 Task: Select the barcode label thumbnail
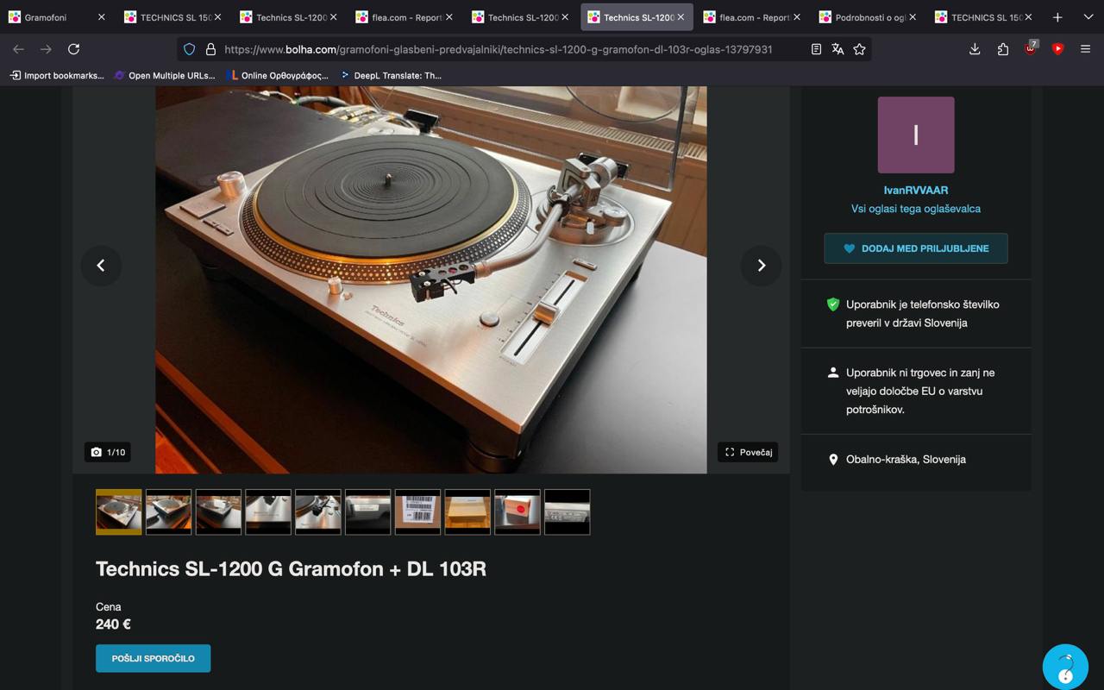click(x=417, y=512)
